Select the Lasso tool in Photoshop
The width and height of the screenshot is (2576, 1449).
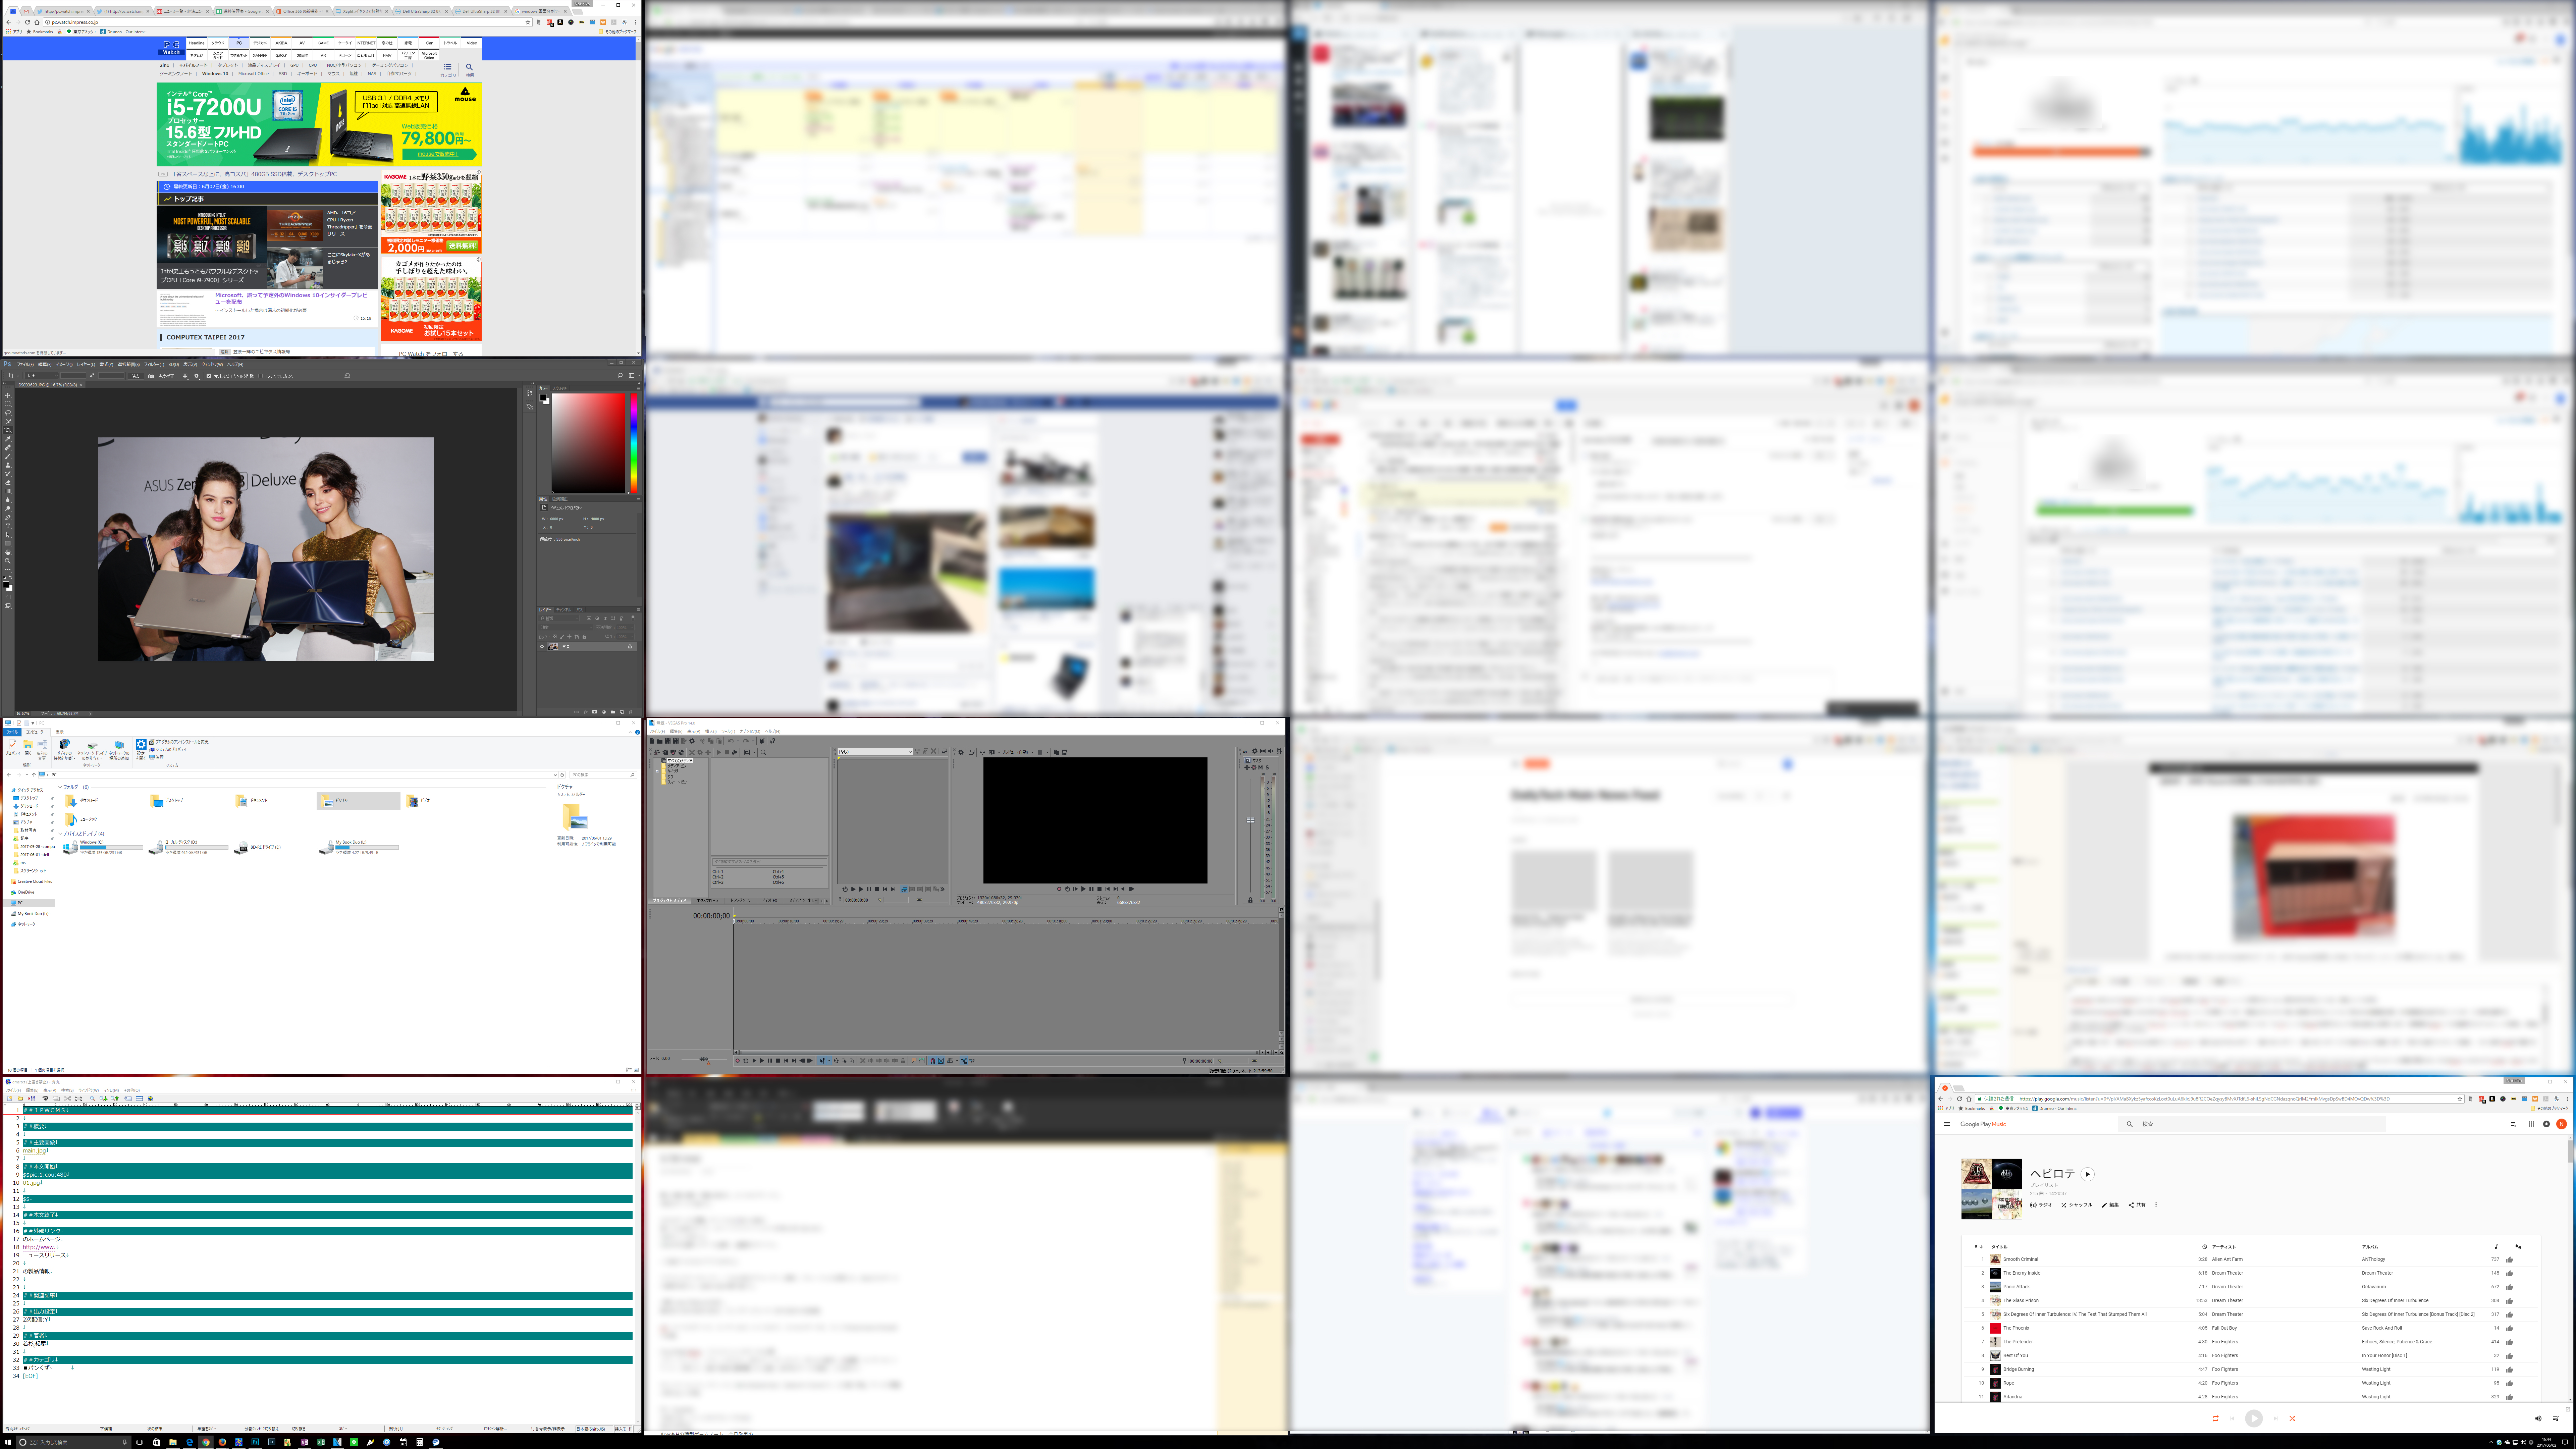point(8,413)
